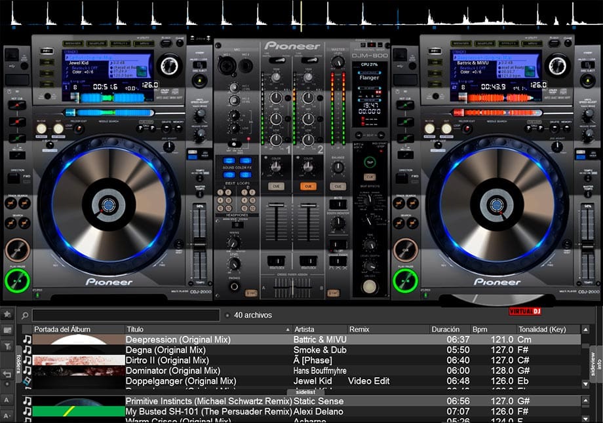
Task: Select the track Doppelganger (Original Mix)
Action: coord(301,381)
